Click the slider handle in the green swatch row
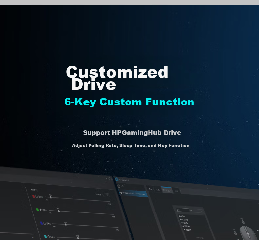The image size is (259, 240). pyautogui.click(x=59, y=211)
